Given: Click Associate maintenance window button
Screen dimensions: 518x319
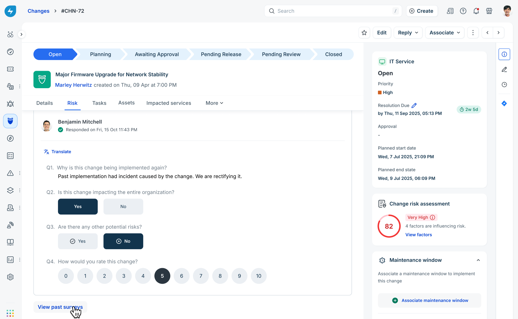Looking at the screenshot, I should [429, 300].
